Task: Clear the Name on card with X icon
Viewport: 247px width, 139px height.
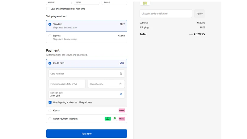Action: tap(121, 94)
